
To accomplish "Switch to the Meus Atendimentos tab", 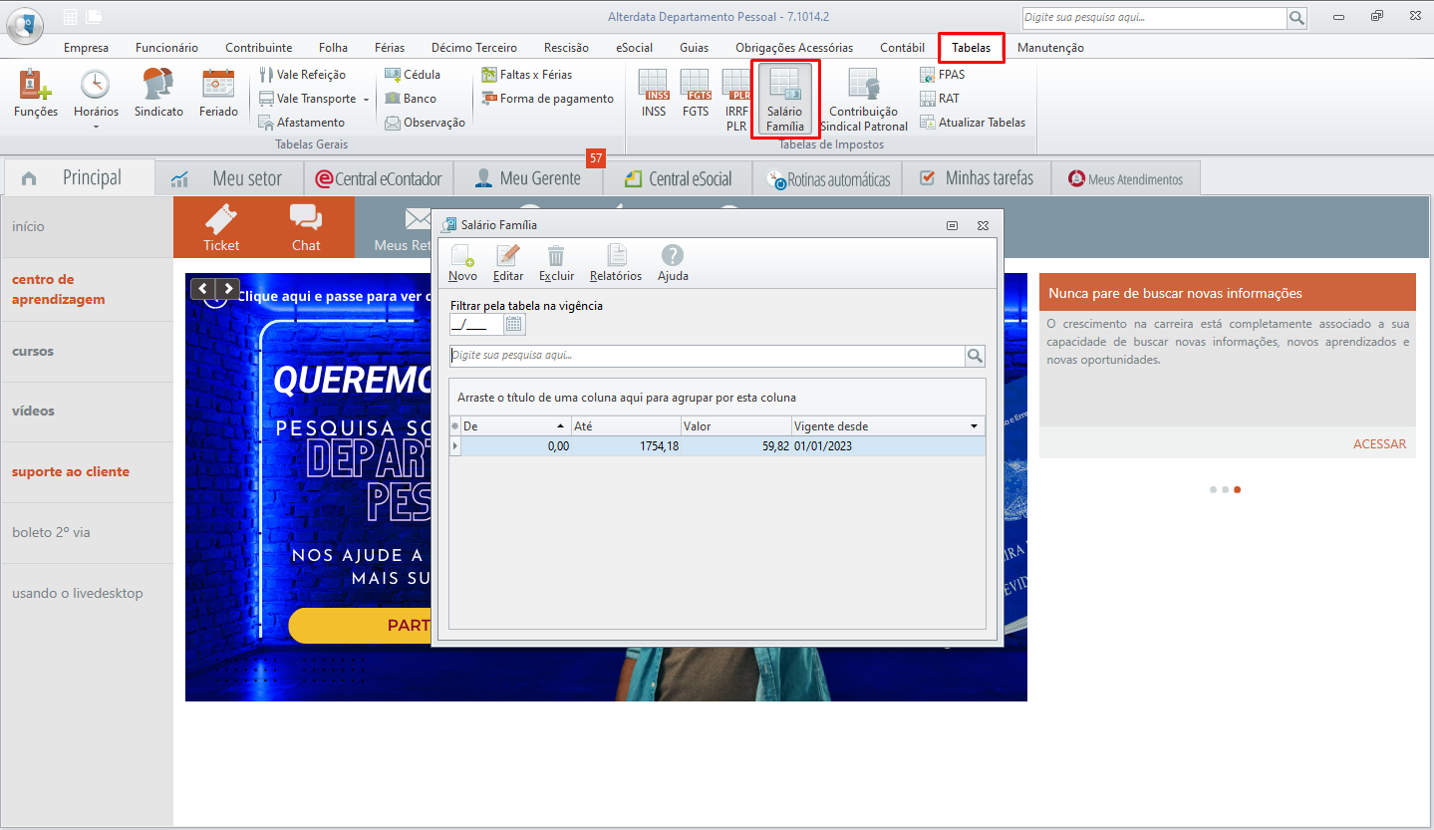I will [1126, 179].
